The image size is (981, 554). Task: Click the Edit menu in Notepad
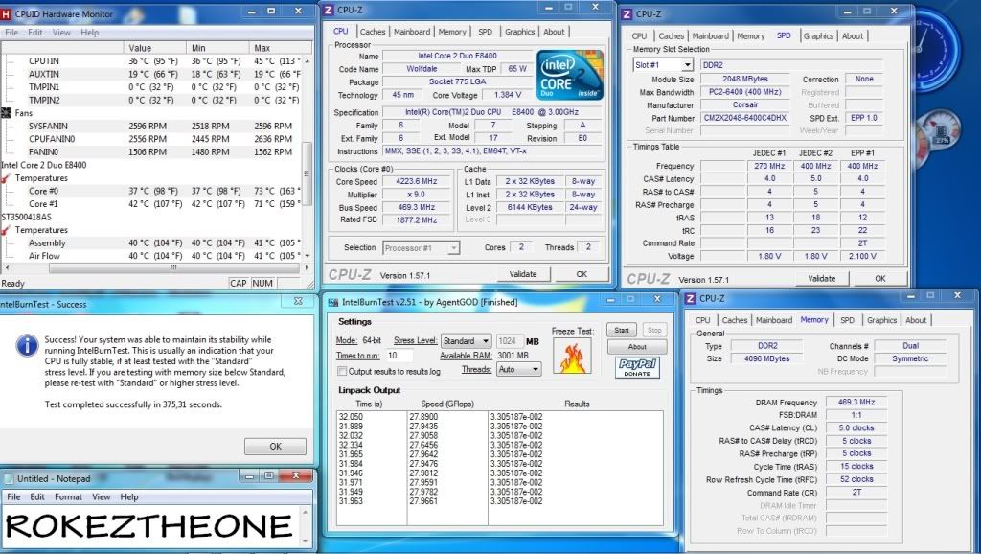click(x=37, y=497)
